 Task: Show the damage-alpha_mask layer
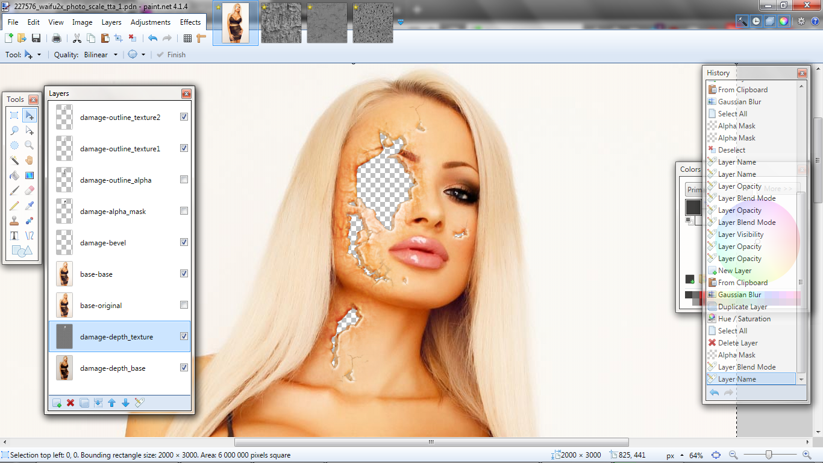[x=184, y=211]
